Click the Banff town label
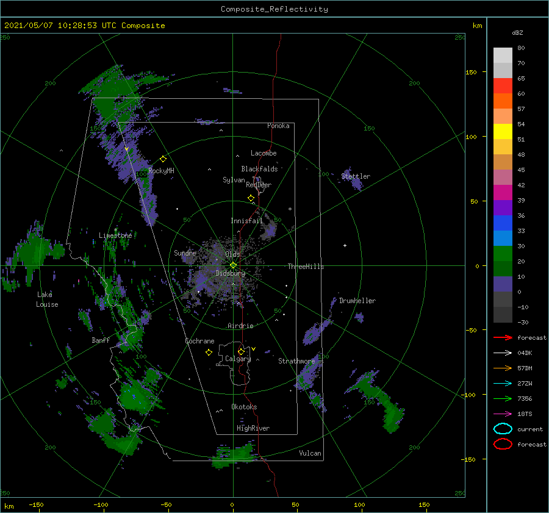 click(x=101, y=340)
